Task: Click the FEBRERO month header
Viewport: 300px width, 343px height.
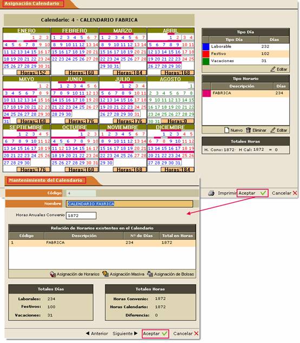Action: point(74,31)
